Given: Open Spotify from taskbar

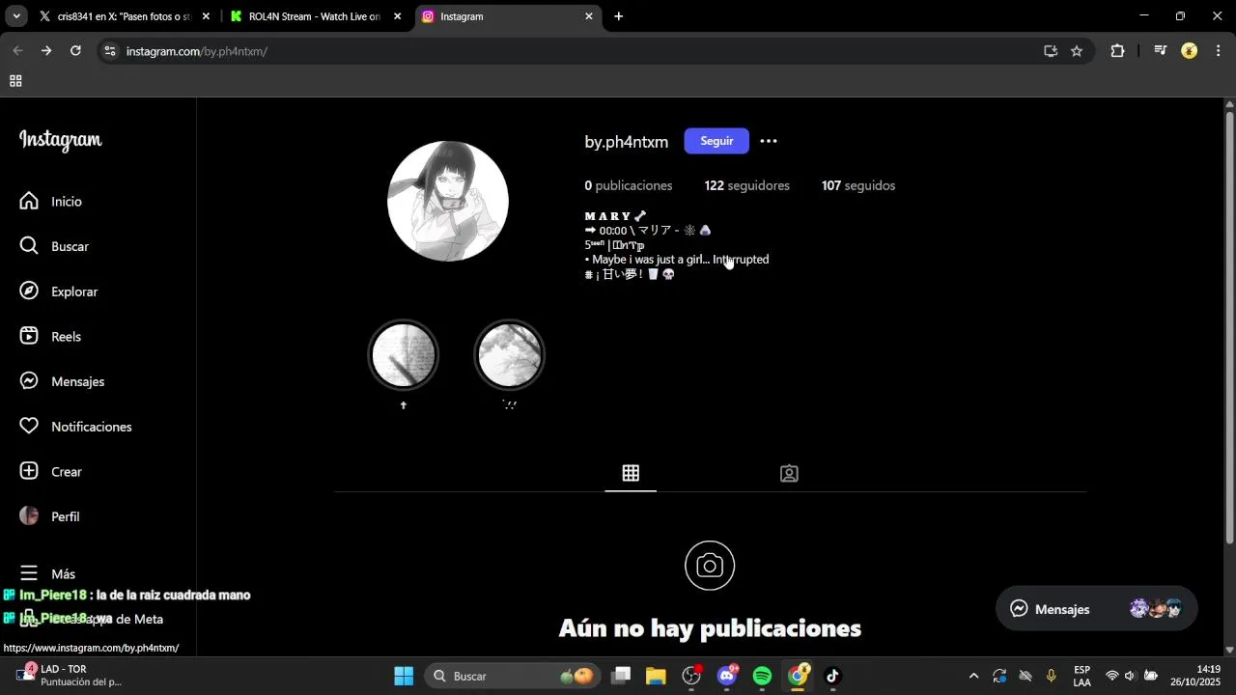Looking at the screenshot, I should coord(762,676).
